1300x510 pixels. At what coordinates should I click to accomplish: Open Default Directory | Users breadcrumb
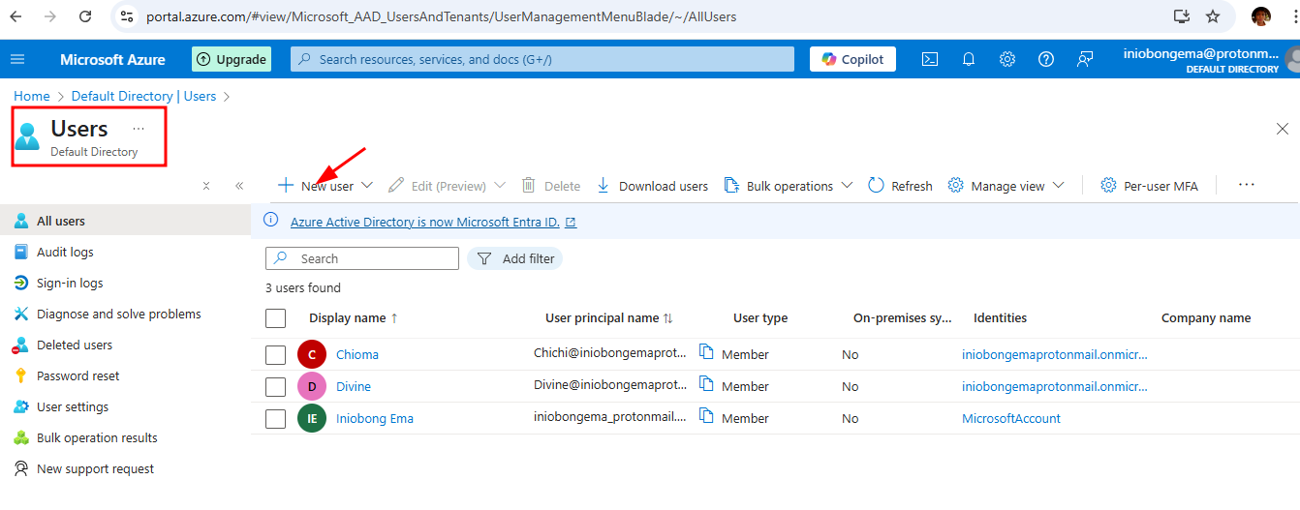(143, 96)
